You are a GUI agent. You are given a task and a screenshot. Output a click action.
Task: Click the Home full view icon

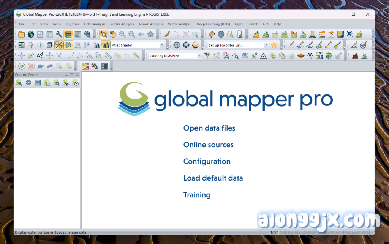coord(150,35)
